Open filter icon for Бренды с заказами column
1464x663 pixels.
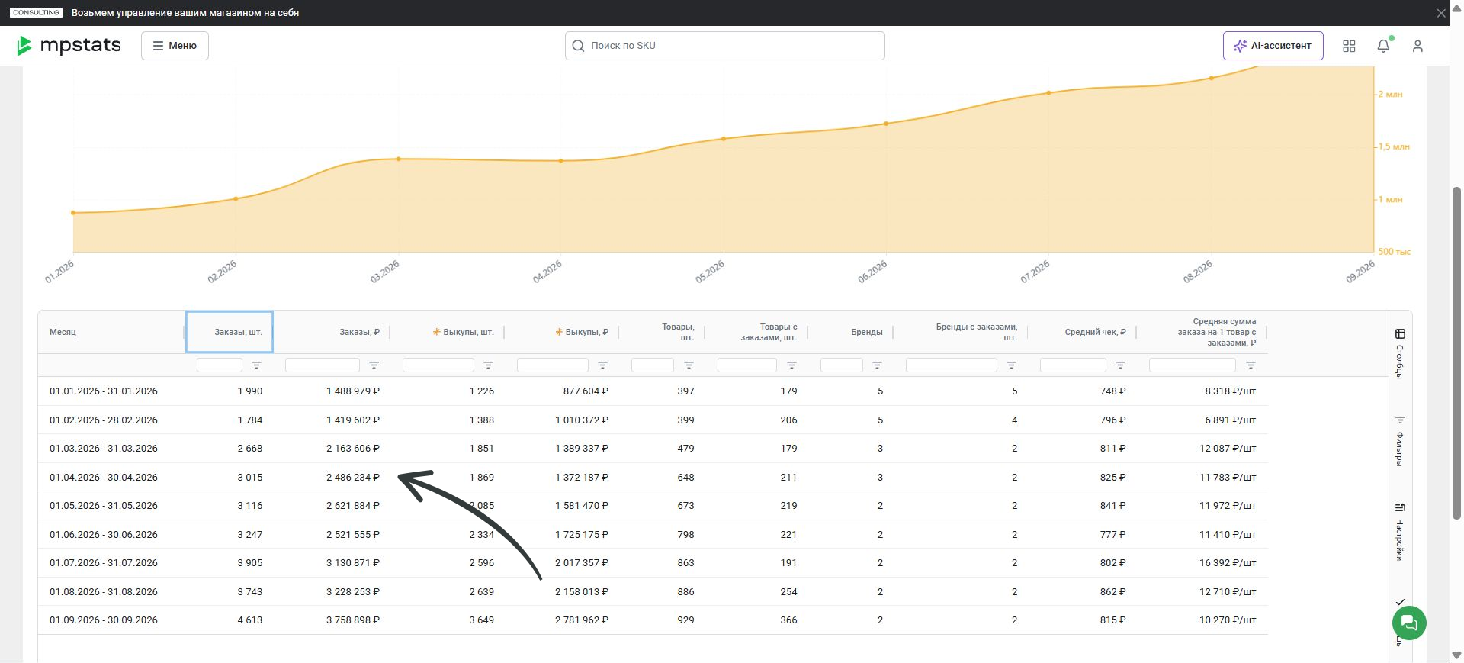pos(1011,365)
